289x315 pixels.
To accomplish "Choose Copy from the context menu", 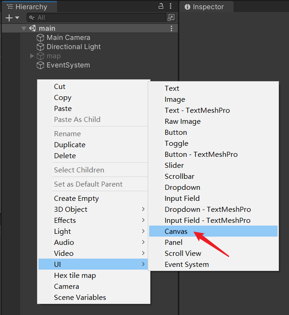I will click(93, 98).
